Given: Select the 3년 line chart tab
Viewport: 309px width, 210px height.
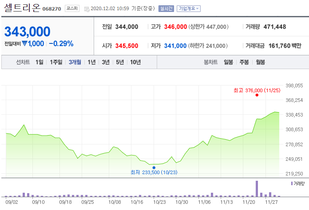Looking at the screenshot, I should [x=106, y=62].
